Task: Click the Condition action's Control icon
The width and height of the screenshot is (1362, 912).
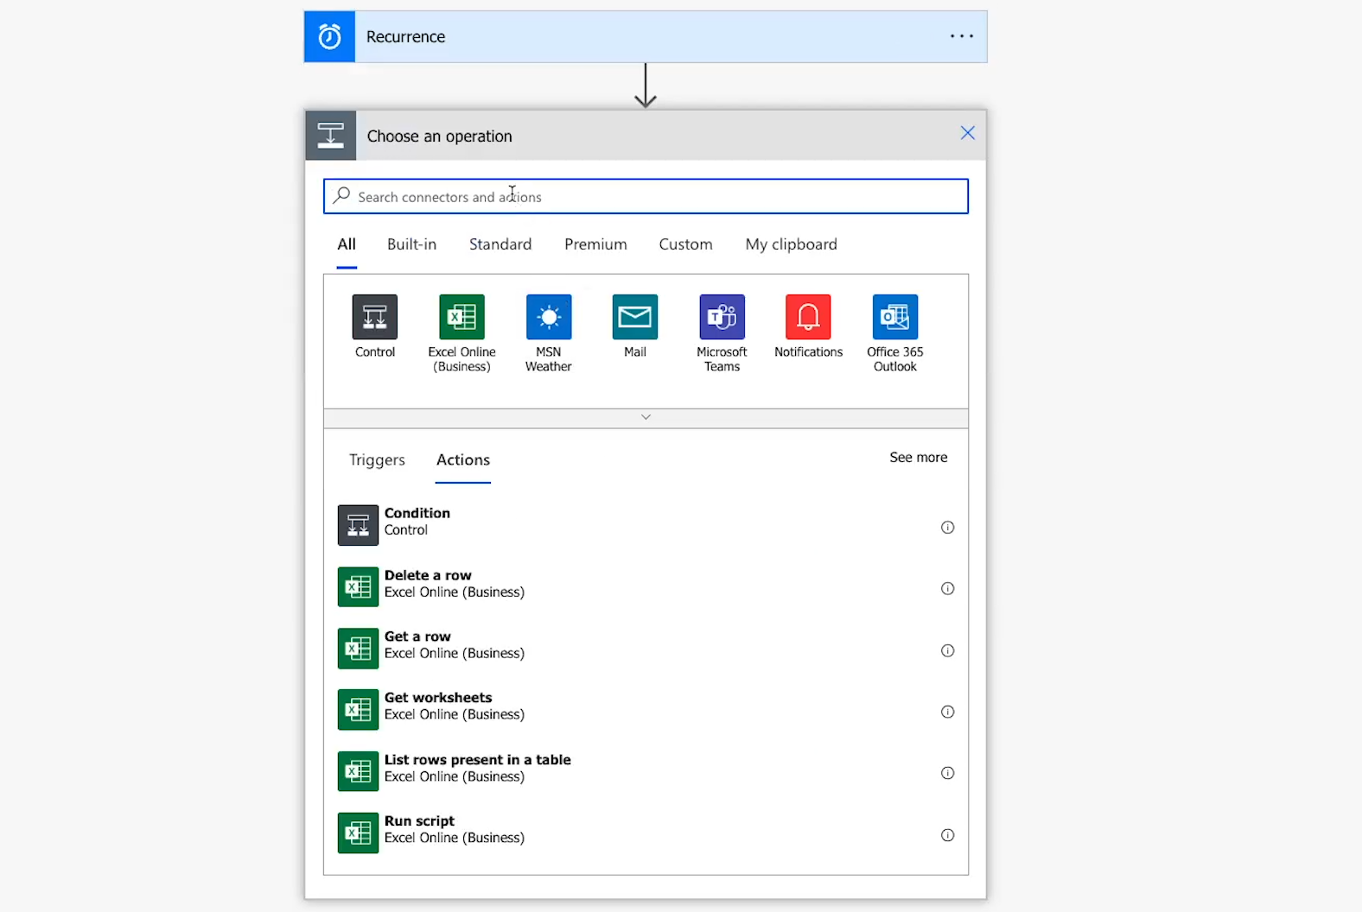Action: point(358,525)
